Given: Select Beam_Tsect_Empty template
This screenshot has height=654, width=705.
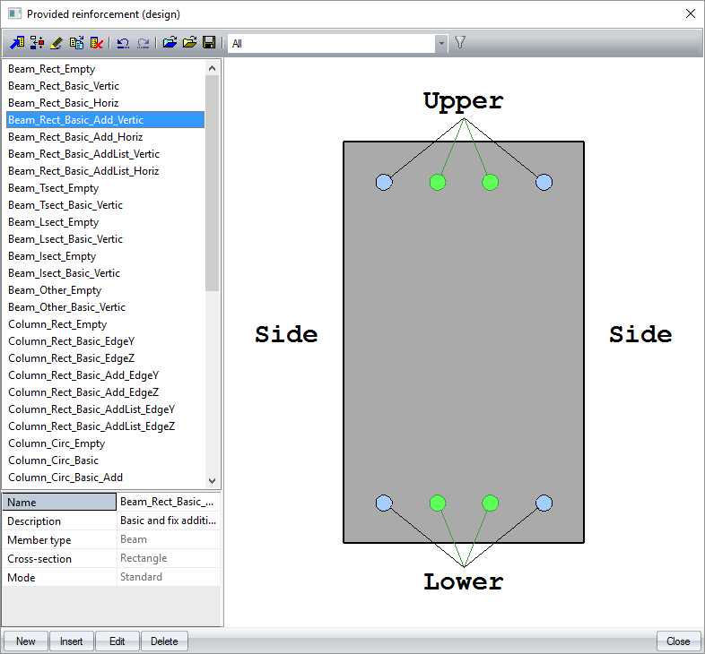Looking at the screenshot, I should click(x=106, y=188).
